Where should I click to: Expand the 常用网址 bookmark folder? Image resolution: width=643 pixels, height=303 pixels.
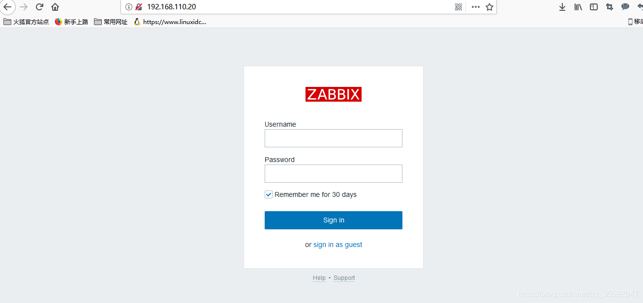tap(111, 22)
